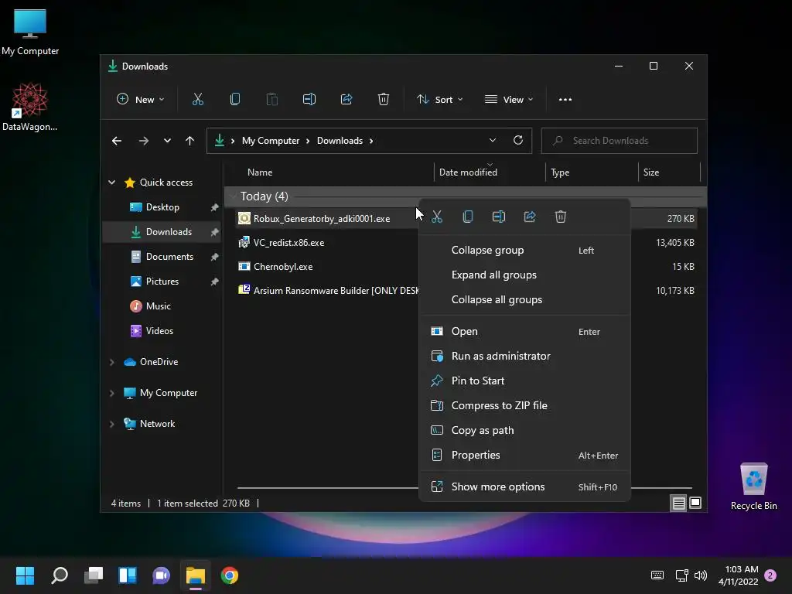Switch to details view icon in status bar
The height and width of the screenshot is (594, 792).
point(679,503)
